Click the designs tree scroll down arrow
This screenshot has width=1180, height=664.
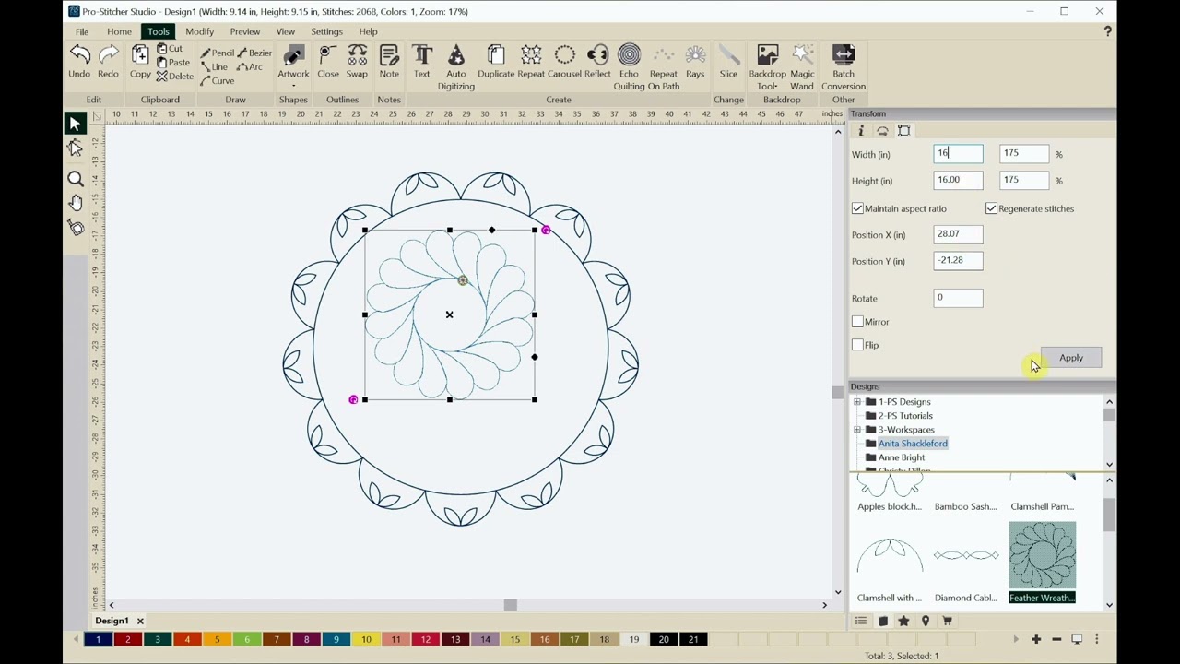[x=1109, y=464]
